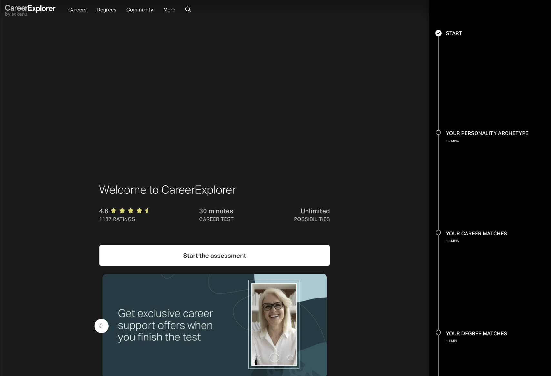The image size is (551, 376).
Task: Click 'Welcome to CareerExplorer' heading
Action: (x=167, y=190)
